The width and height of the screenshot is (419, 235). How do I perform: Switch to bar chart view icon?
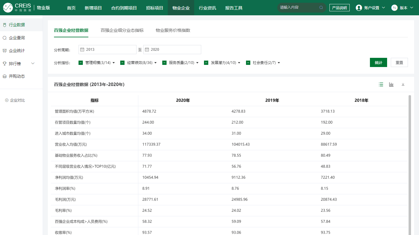pyautogui.click(x=391, y=84)
